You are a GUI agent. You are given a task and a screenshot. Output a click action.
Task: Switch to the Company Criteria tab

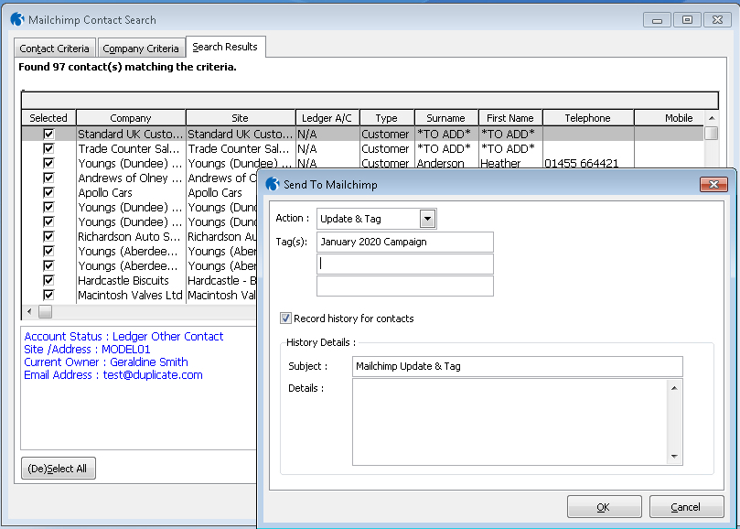141,49
